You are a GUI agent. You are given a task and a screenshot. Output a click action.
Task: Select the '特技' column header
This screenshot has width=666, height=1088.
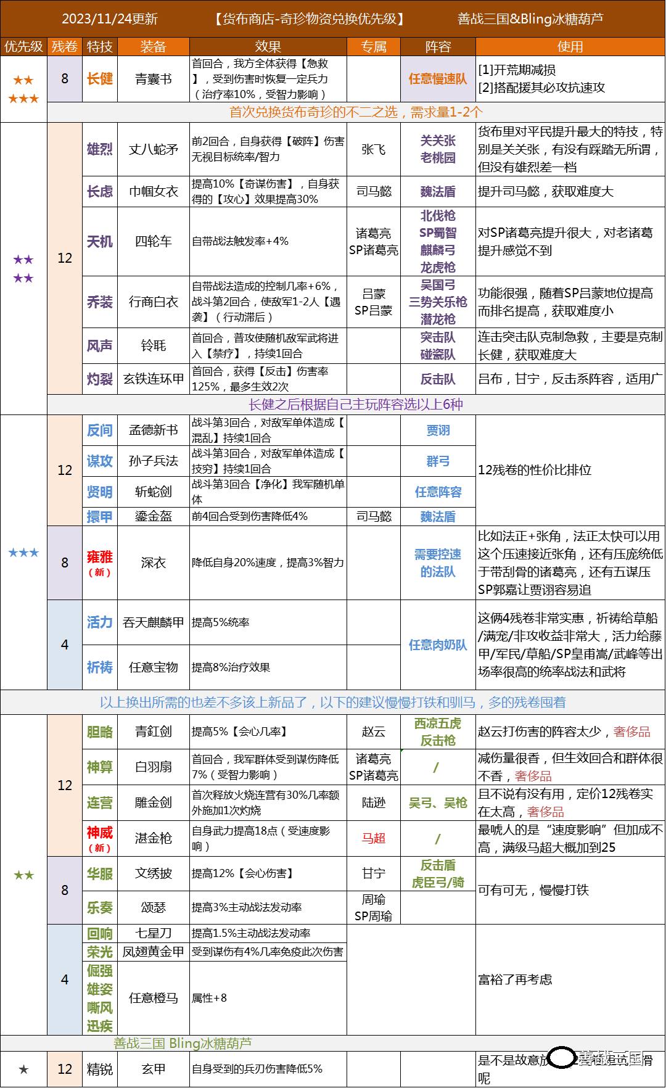coord(100,47)
